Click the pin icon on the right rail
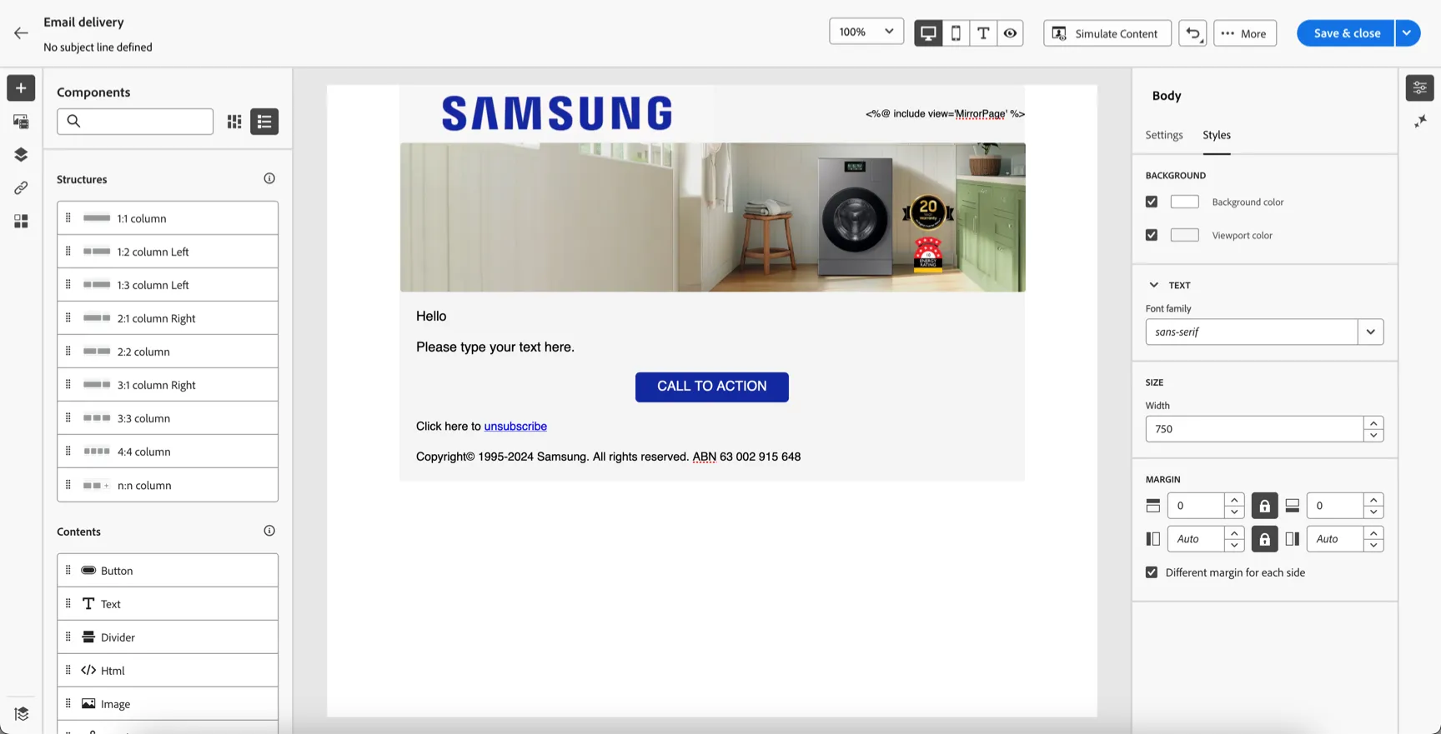The image size is (1441, 734). (1420, 122)
